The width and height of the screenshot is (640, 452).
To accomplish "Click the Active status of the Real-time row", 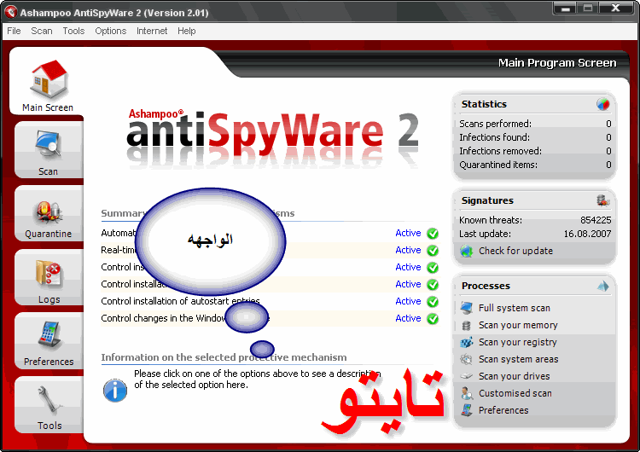I will pos(408,250).
